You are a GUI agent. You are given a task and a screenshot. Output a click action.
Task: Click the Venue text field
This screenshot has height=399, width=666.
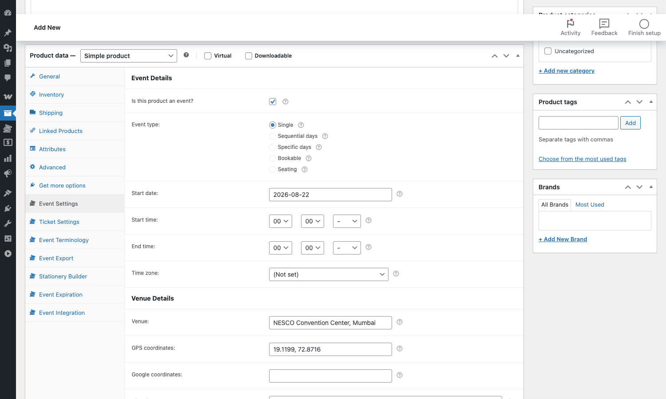tap(330, 323)
